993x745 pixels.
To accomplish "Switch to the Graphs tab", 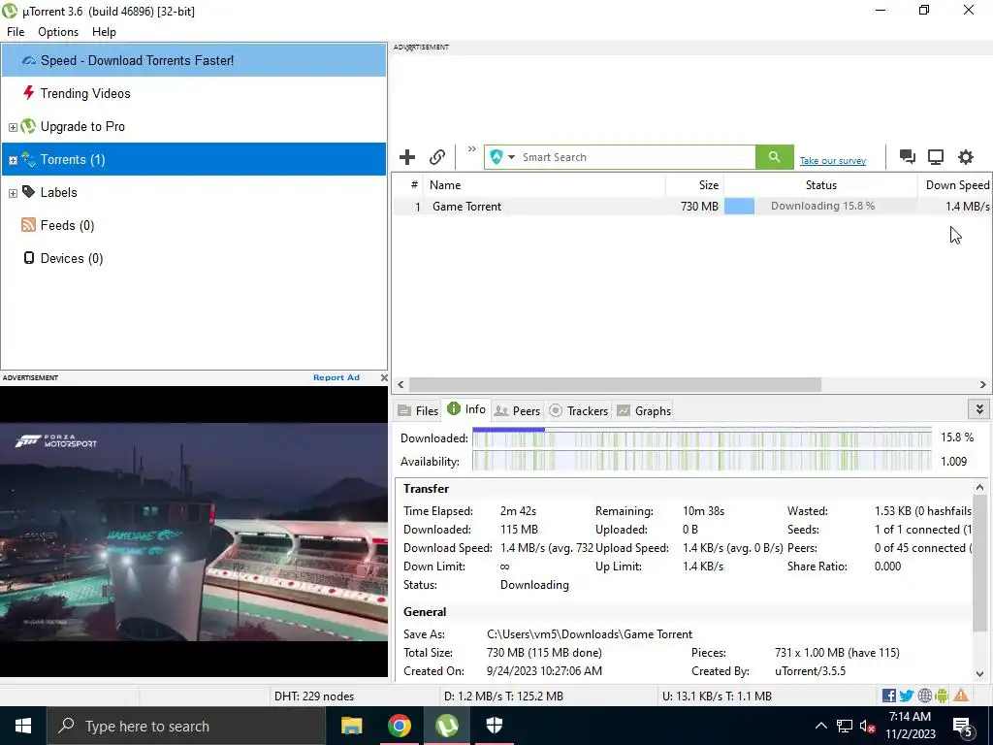I will pos(644,410).
